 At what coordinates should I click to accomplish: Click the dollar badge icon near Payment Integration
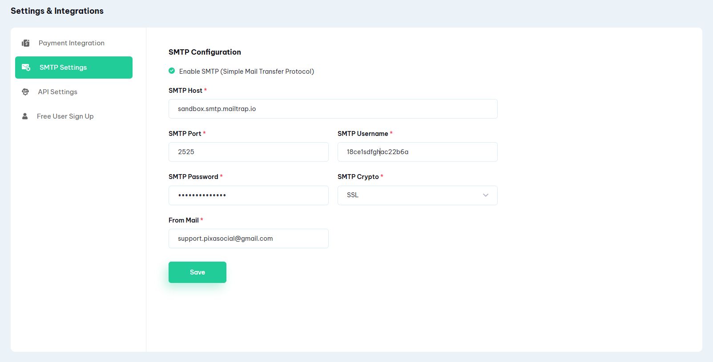25,43
